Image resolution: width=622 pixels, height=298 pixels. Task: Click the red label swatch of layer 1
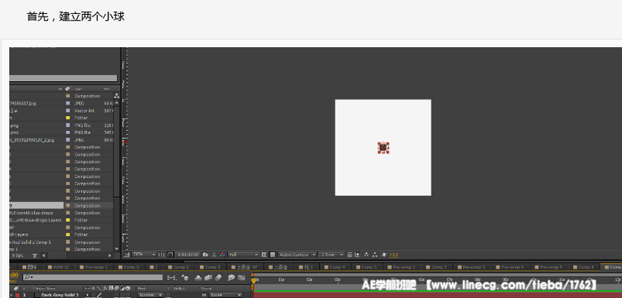(17, 295)
